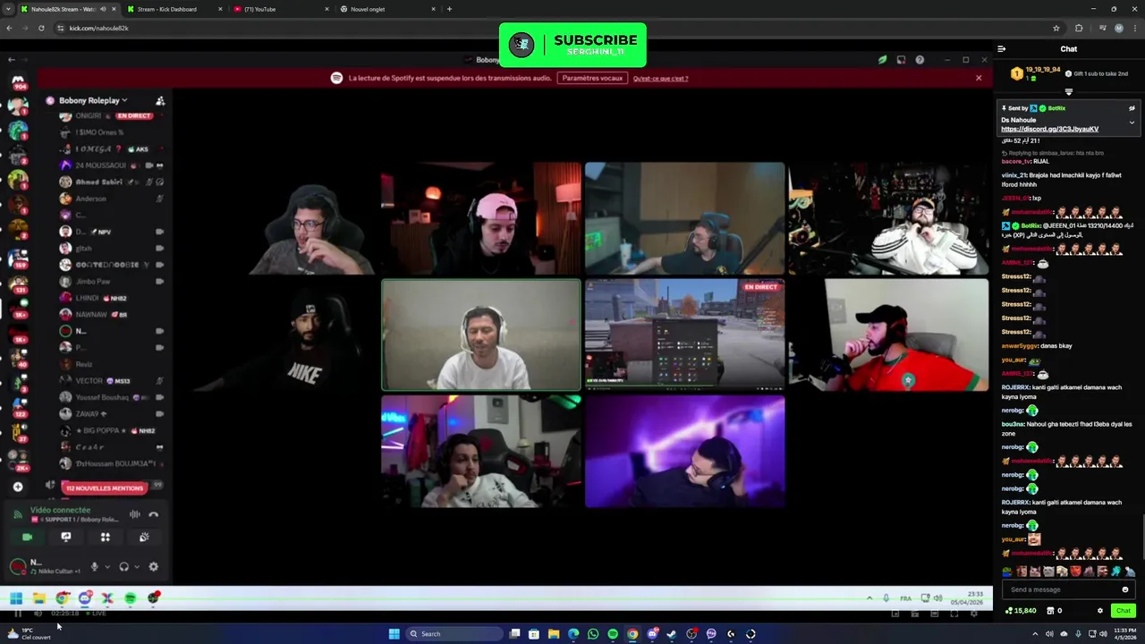Viewport: 1145px width, 644px height.
Task: Dismiss the Spotify suspended banner
Action: (x=979, y=78)
